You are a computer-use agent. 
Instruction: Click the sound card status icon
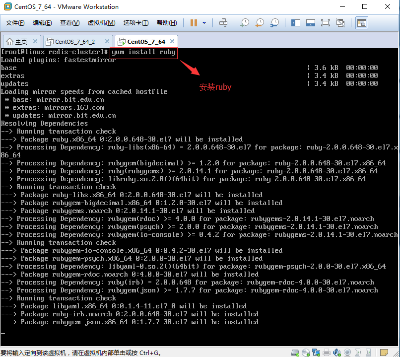point(337,353)
